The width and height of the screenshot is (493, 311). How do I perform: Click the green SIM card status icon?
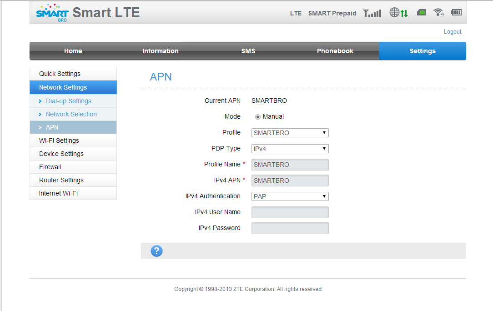pyautogui.click(x=422, y=13)
